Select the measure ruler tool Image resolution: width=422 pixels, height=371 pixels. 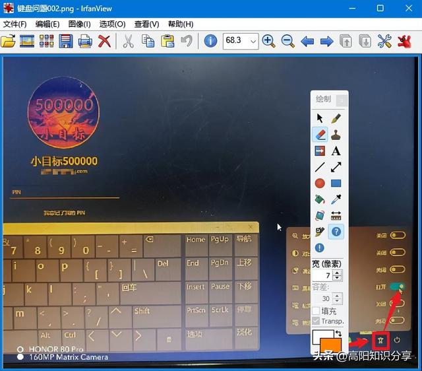tap(336, 216)
